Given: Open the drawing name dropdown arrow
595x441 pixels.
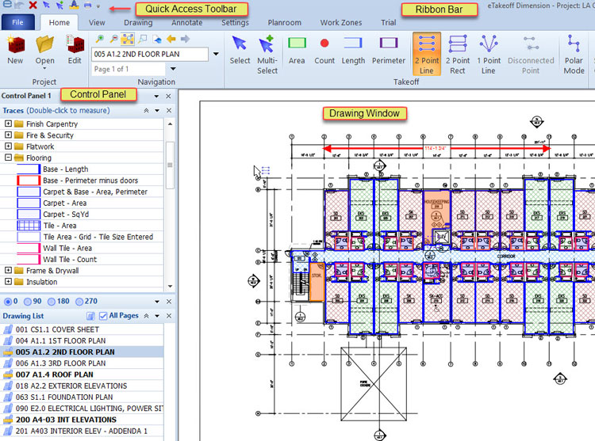Looking at the screenshot, I should [x=216, y=54].
